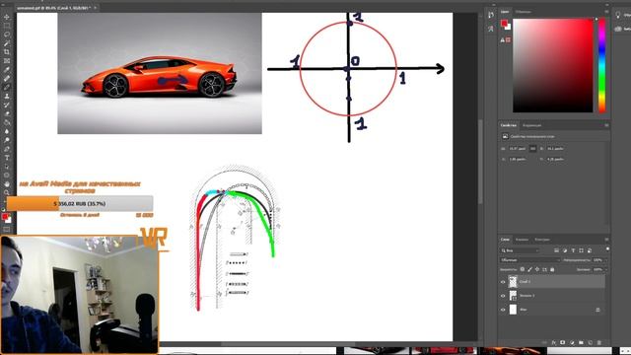This screenshot has height=355, width=631.
Task: Close the open document tab
Action: [96, 8]
